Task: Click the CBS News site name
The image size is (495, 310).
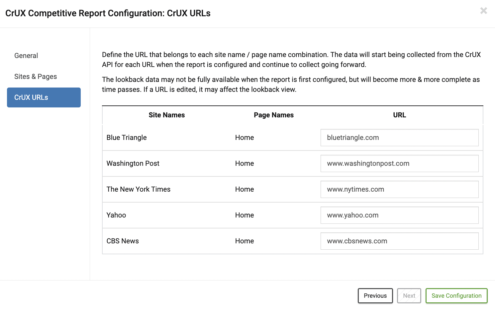Action: click(123, 241)
